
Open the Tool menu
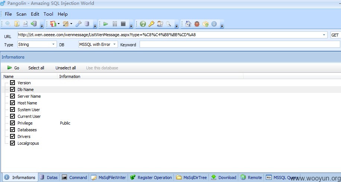pos(48,14)
